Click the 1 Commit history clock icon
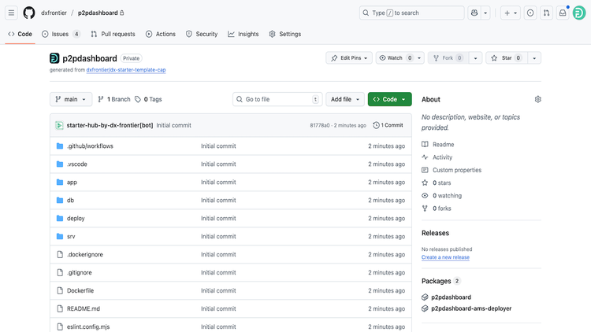Image resolution: width=591 pixels, height=332 pixels. click(376, 125)
